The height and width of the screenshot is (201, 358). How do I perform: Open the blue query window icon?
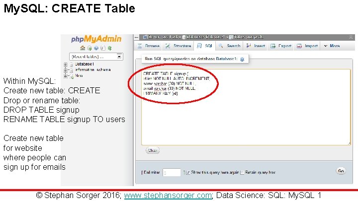click(96, 48)
